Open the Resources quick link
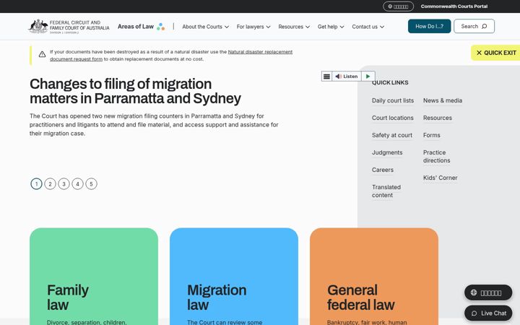The height and width of the screenshot is (325, 520). coord(438,118)
